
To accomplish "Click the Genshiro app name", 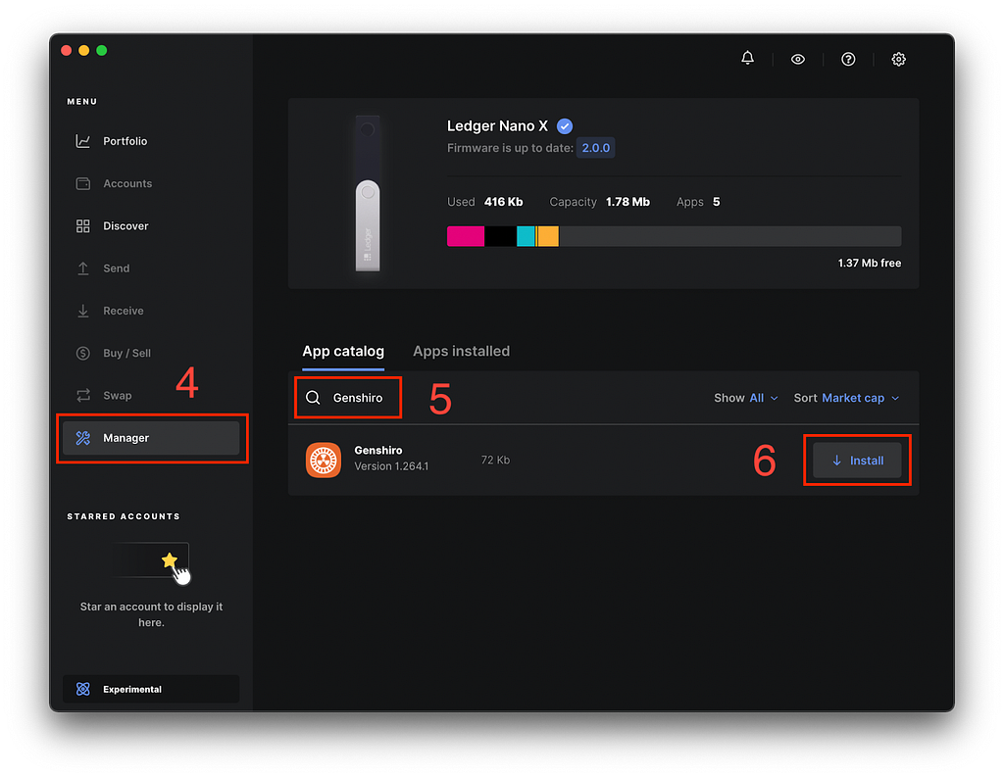I will point(378,450).
